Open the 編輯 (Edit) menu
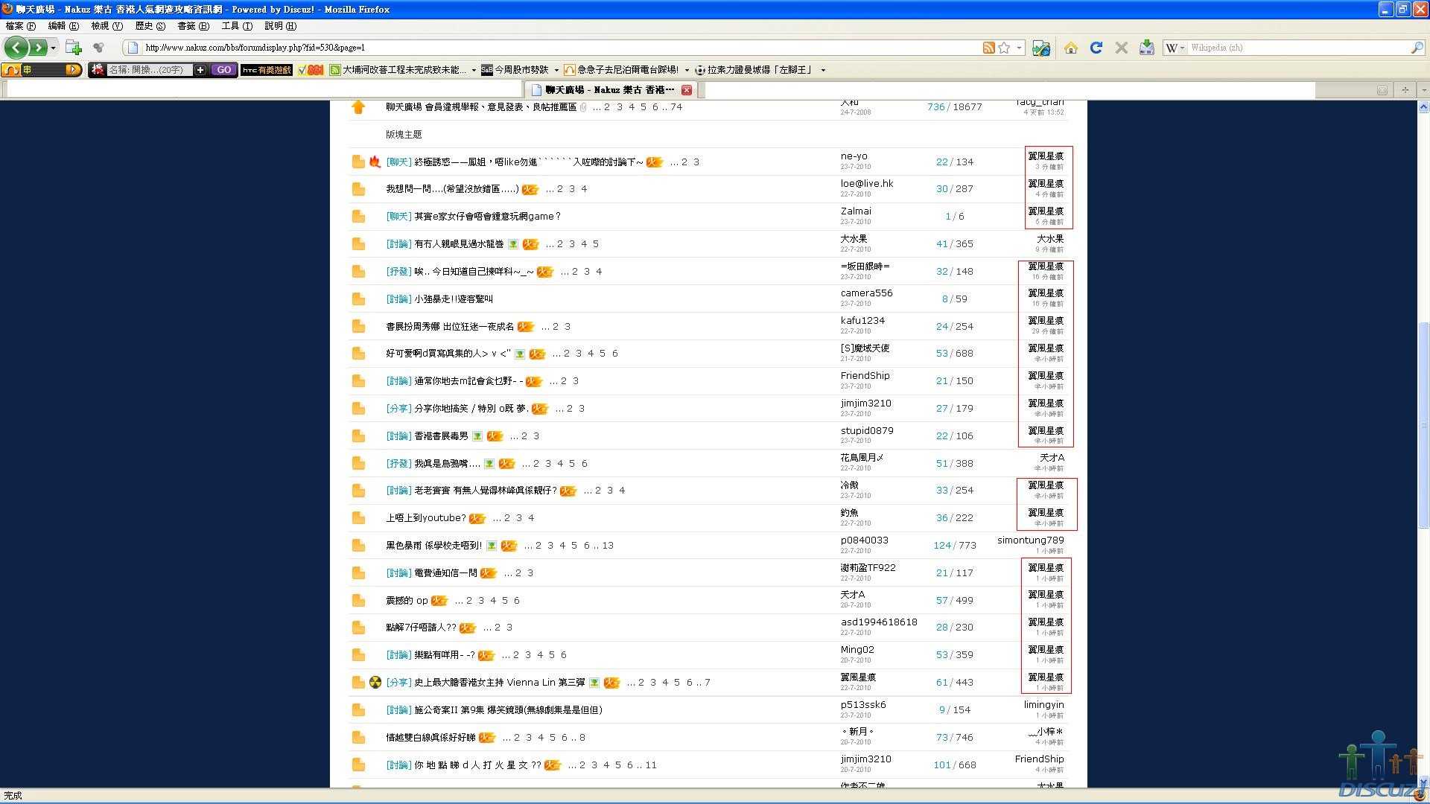 coord(63,26)
